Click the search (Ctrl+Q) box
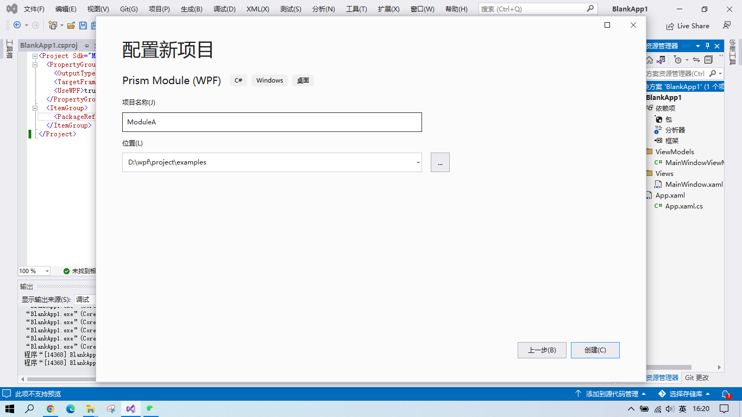Viewport: 742px width, 417px height. (538, 9)
